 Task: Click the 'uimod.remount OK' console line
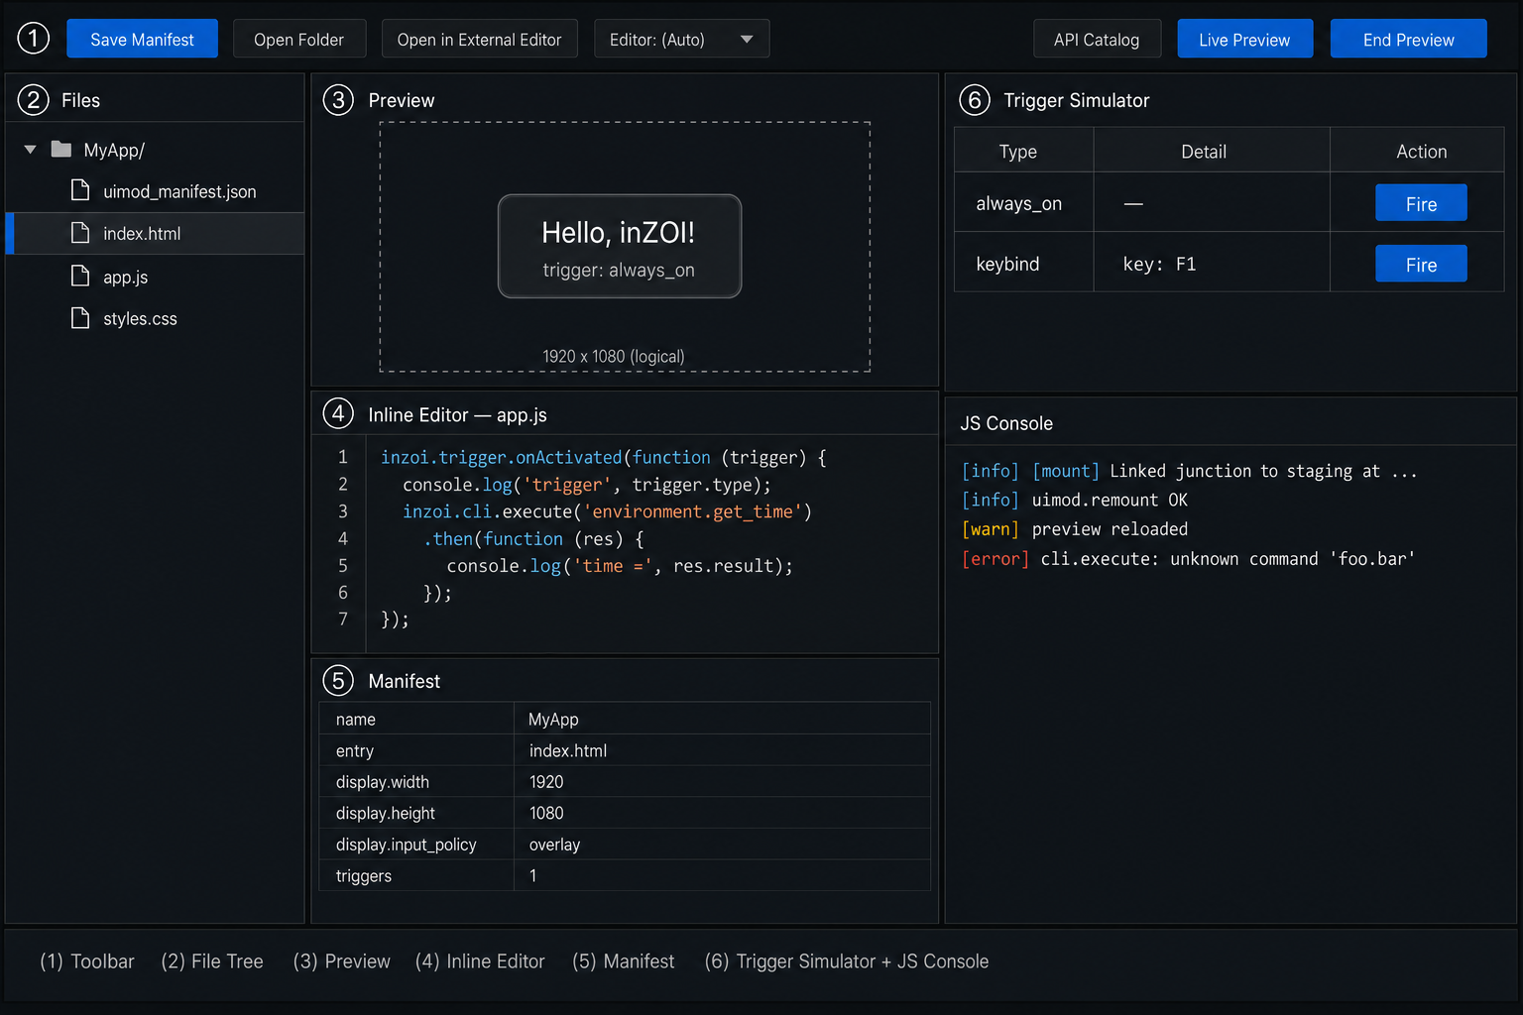pyautogui.click(x=1074, y=500)
